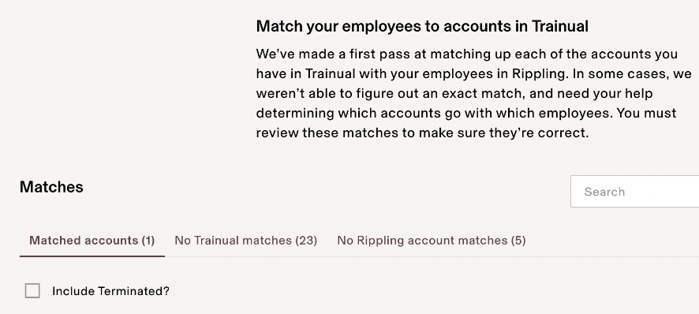Click the Search placeholder text
Image resolution: width=699 pixels, height=314 pixels.
coord(604,192)
